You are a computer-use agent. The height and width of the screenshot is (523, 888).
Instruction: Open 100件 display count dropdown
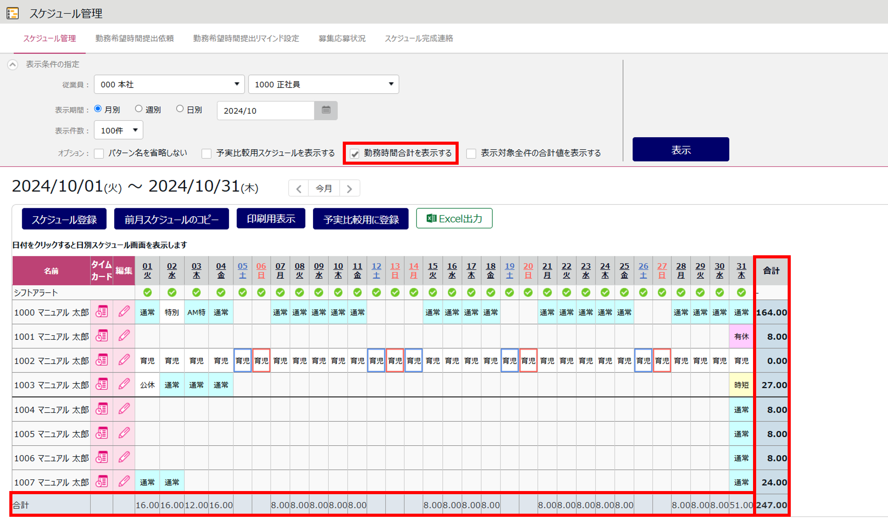119,130
